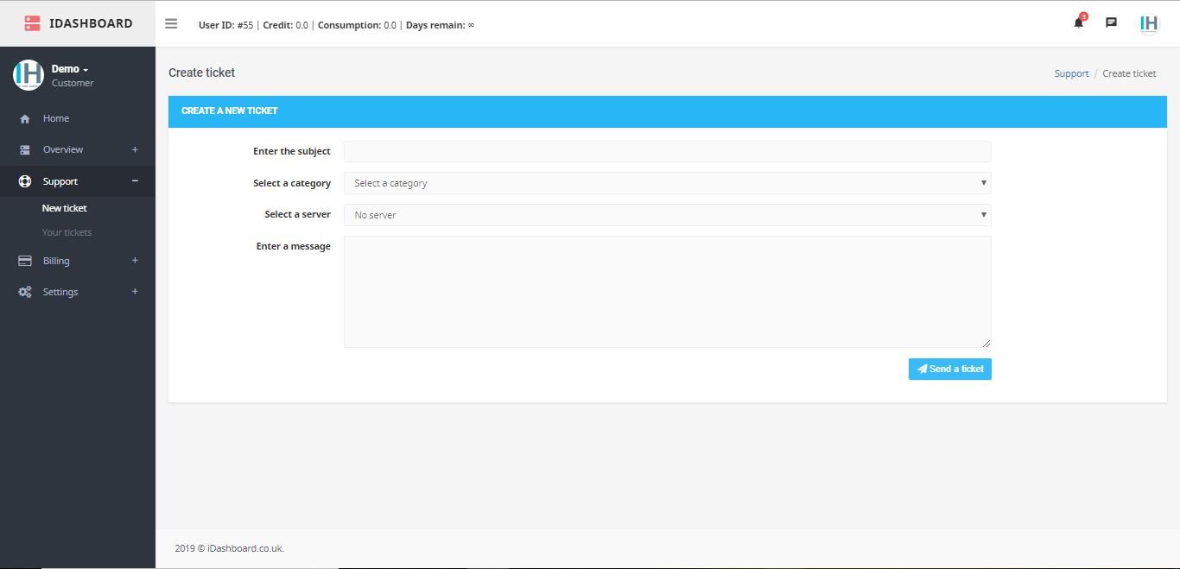Click the Billing credit card icon
The image size is (1180, 569).
25,261
